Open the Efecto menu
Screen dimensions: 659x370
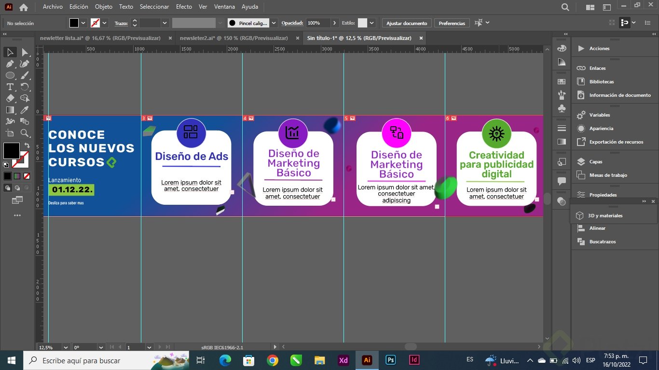(x=184, y=7)
